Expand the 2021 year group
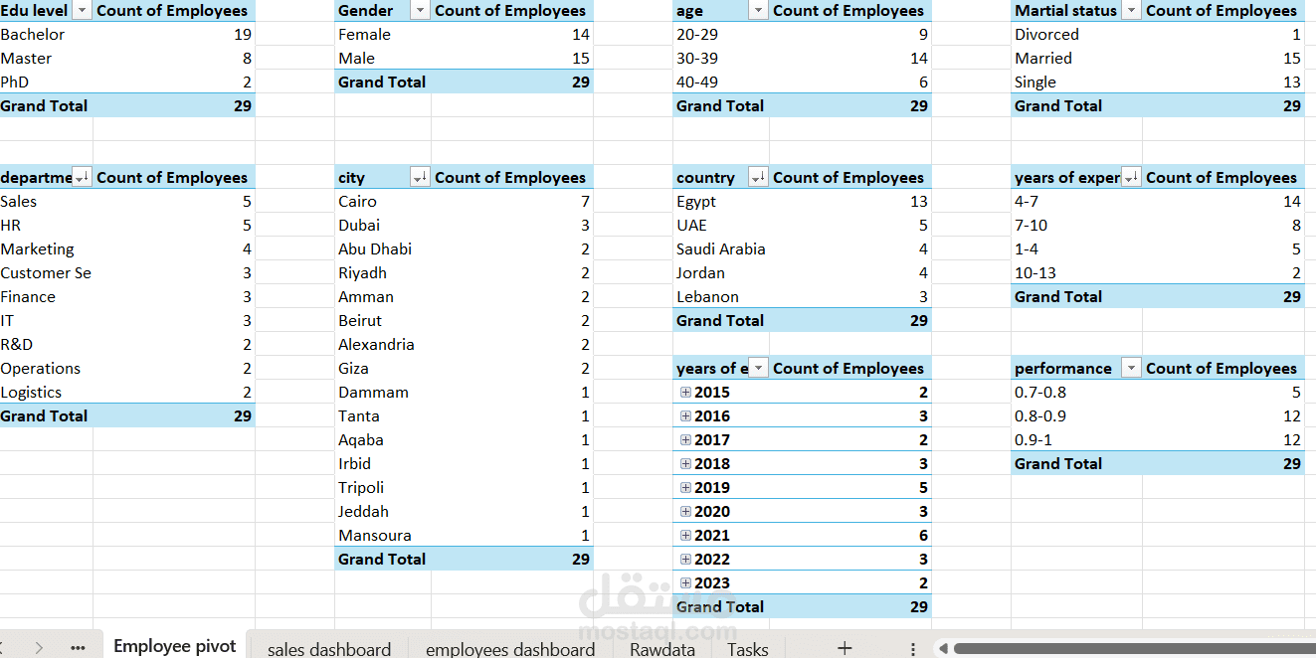This screenshot has height=658, width=1316. [x=685, y=536]
